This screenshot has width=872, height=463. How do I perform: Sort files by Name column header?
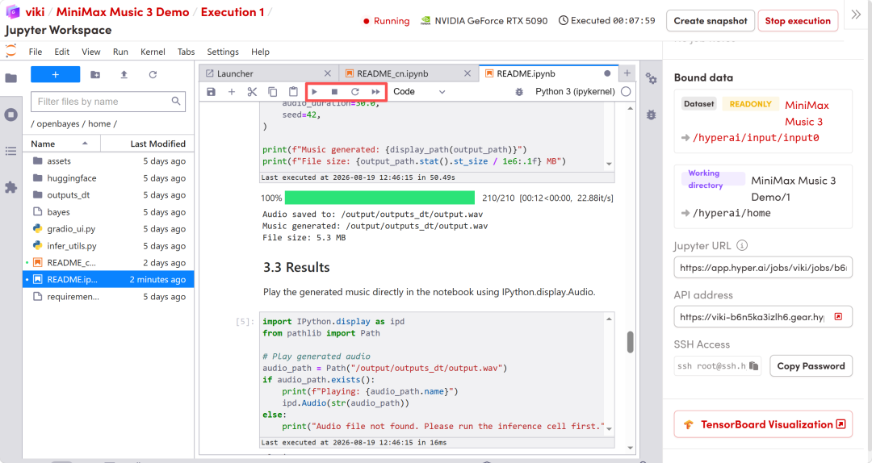[x=61, y=144]
